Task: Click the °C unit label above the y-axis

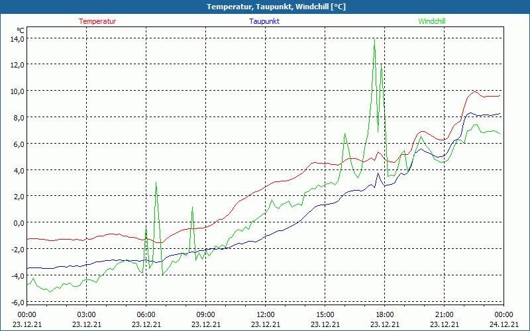Action: 20,30
